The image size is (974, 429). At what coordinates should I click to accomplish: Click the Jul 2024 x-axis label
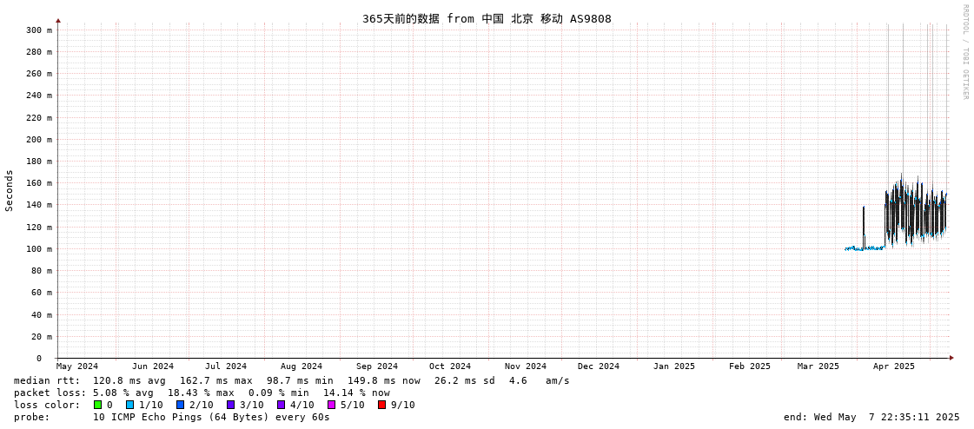[226, 366]
